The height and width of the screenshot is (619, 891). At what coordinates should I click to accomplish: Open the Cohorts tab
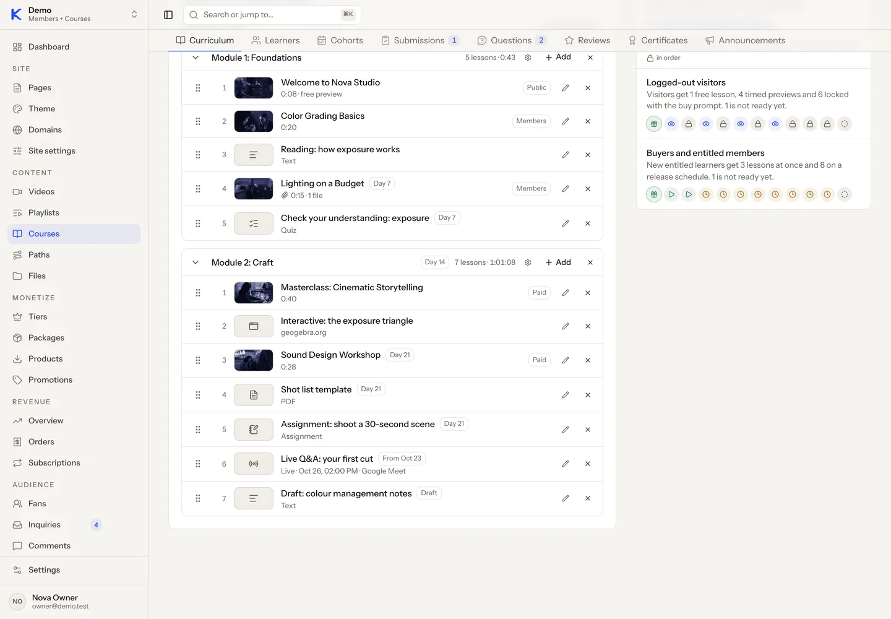(x=340, y=40)
